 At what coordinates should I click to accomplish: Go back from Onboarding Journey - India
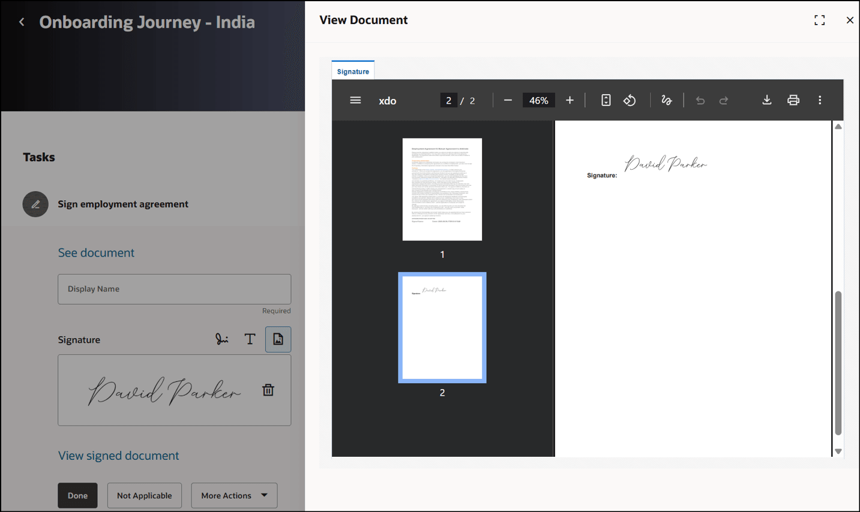coord(22,22)
